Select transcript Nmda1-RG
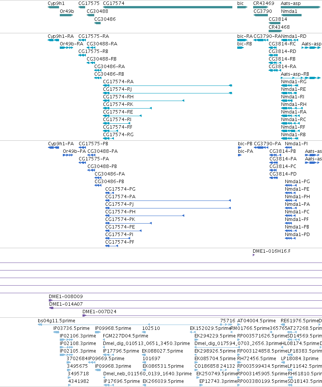Image resolution: width=322 pixels, height=387 pixels. pos(290,85)
